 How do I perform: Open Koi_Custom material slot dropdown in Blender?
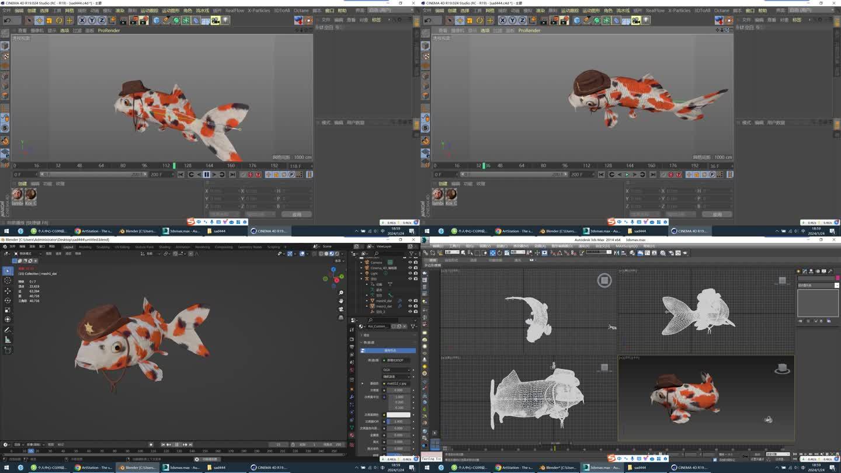coord(362,326)
